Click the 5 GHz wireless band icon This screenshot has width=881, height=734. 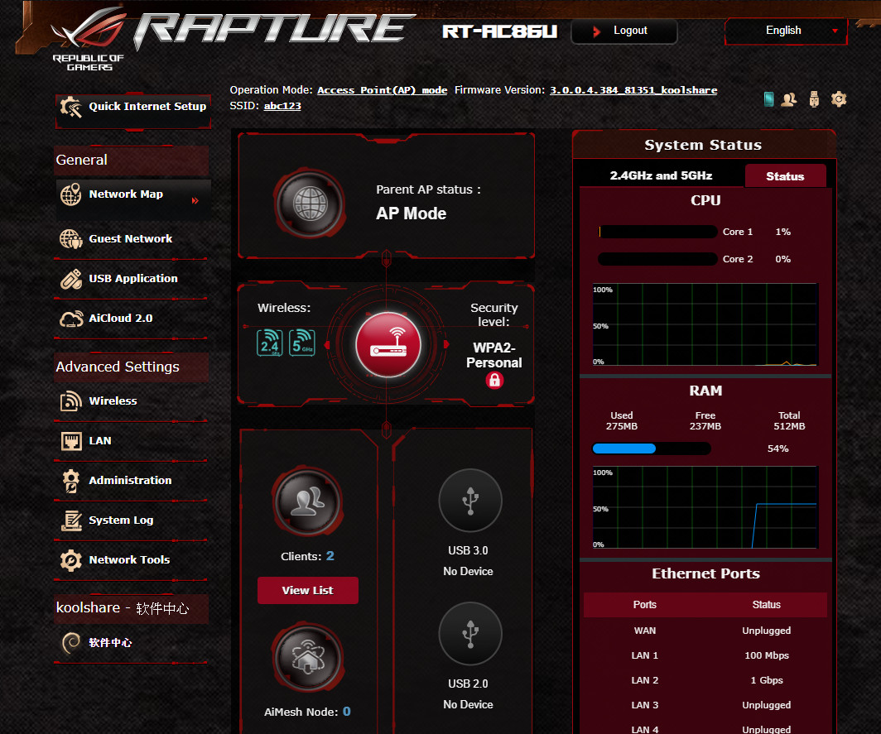pos(302,343)
